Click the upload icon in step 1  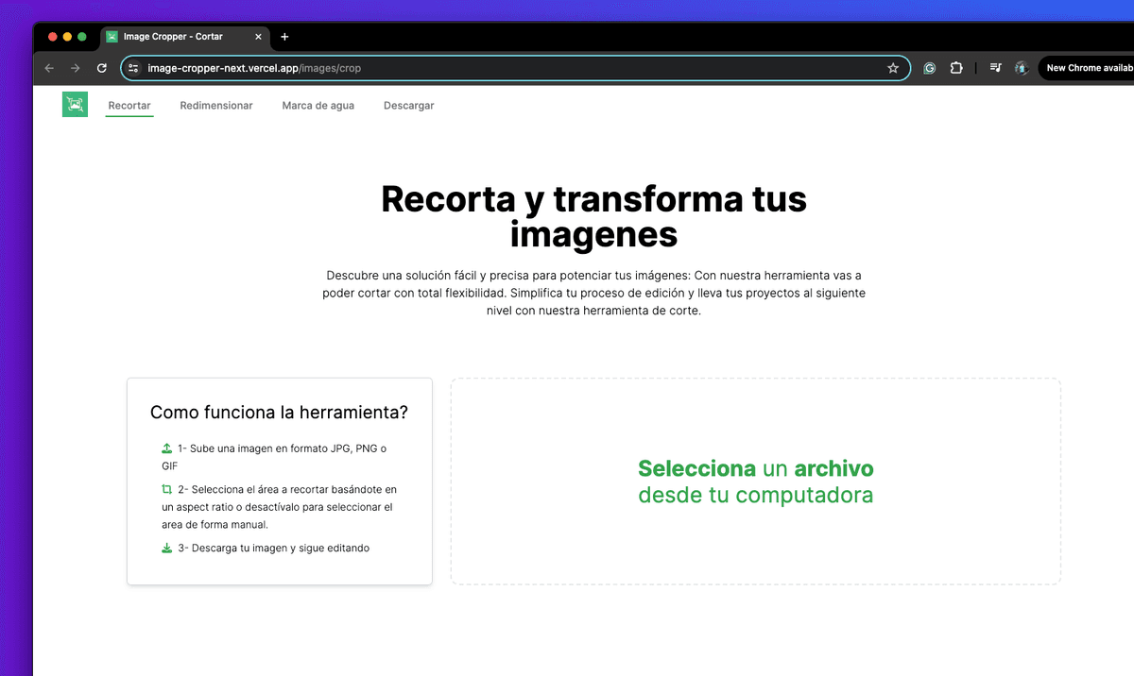tap(166, 448)
